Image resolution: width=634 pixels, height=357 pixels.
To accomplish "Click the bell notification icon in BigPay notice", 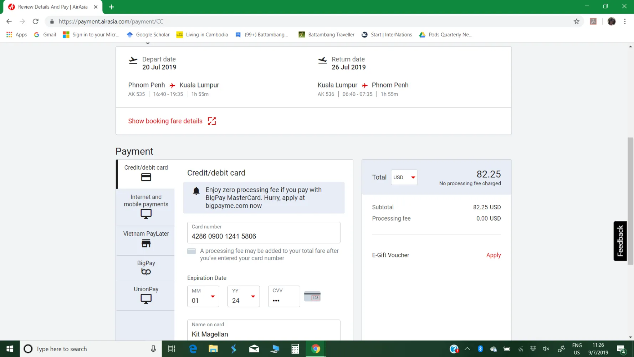I will coord(196,191).
